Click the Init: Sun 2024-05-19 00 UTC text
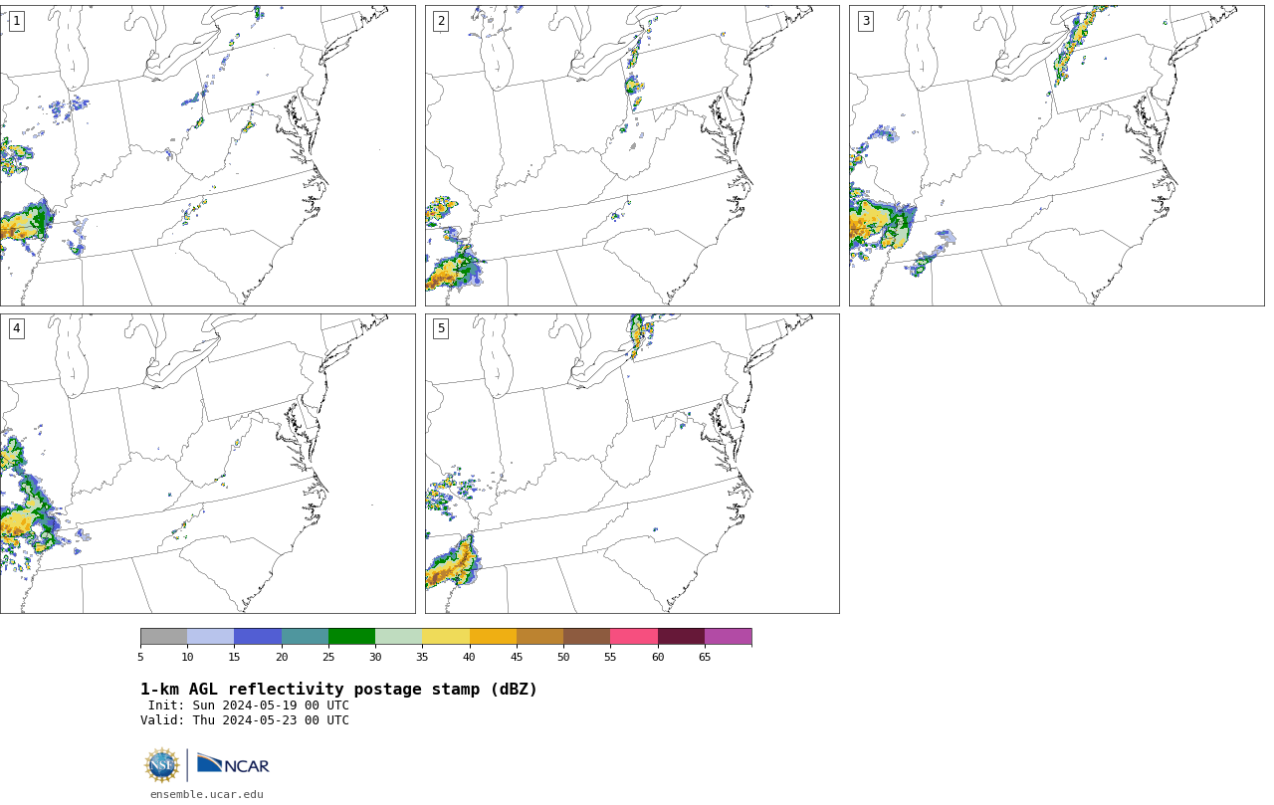This screenshot has width=1274, height=805. [249, 705]
